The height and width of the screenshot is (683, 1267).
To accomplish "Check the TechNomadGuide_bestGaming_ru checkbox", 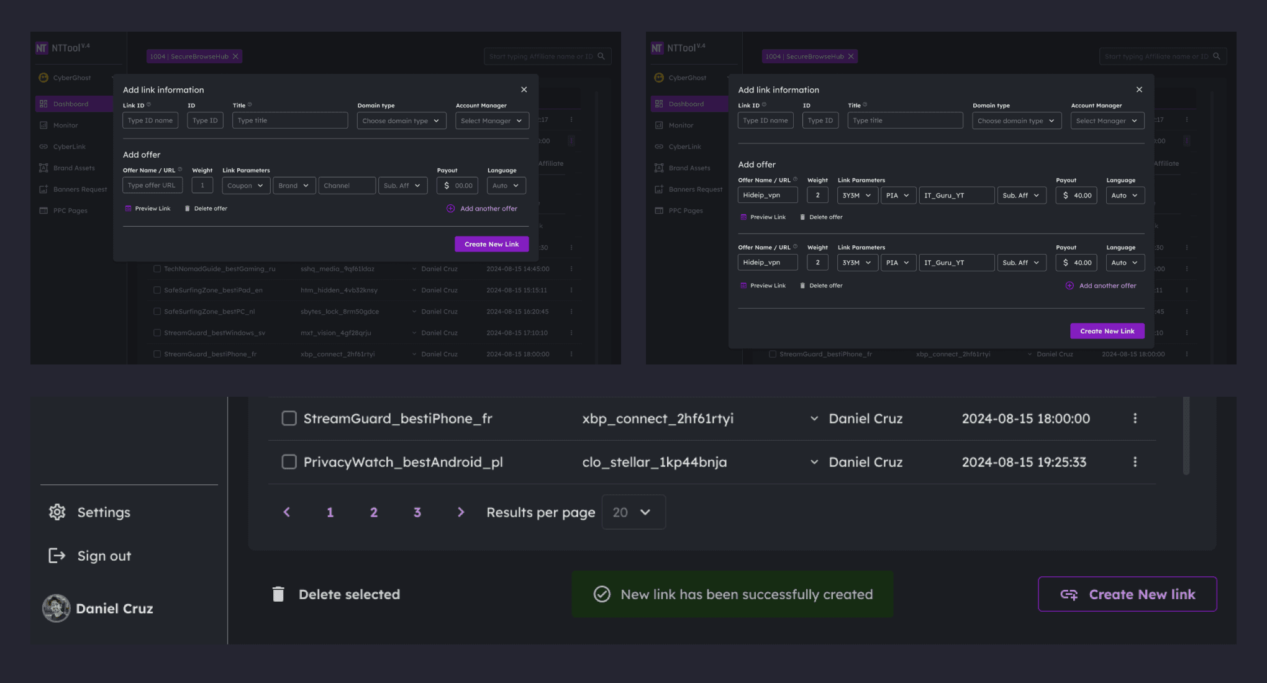I will (x=157, y=269).
